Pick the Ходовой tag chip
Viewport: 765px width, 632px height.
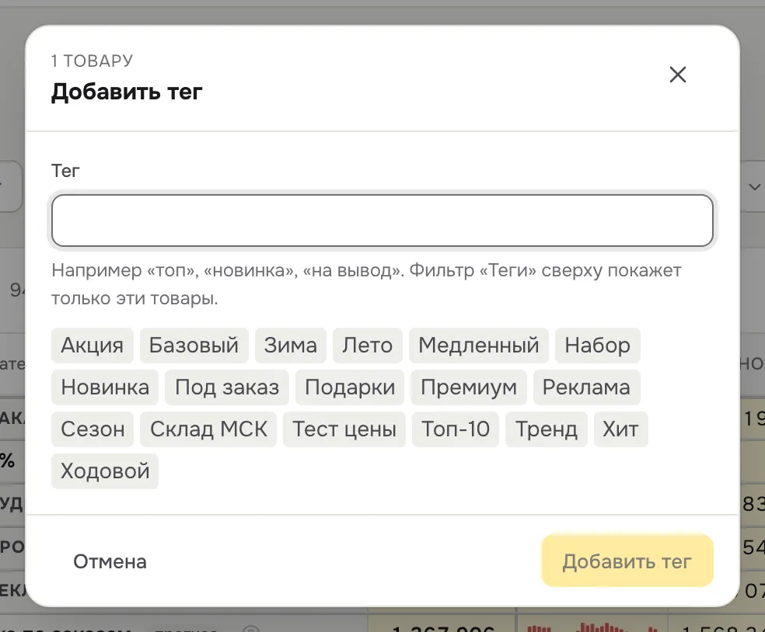[x=105, y=471]
